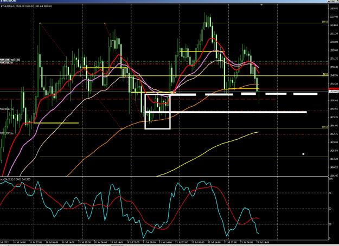
Task: Click the 1571.75 price scale value
Action: (334, 59)
